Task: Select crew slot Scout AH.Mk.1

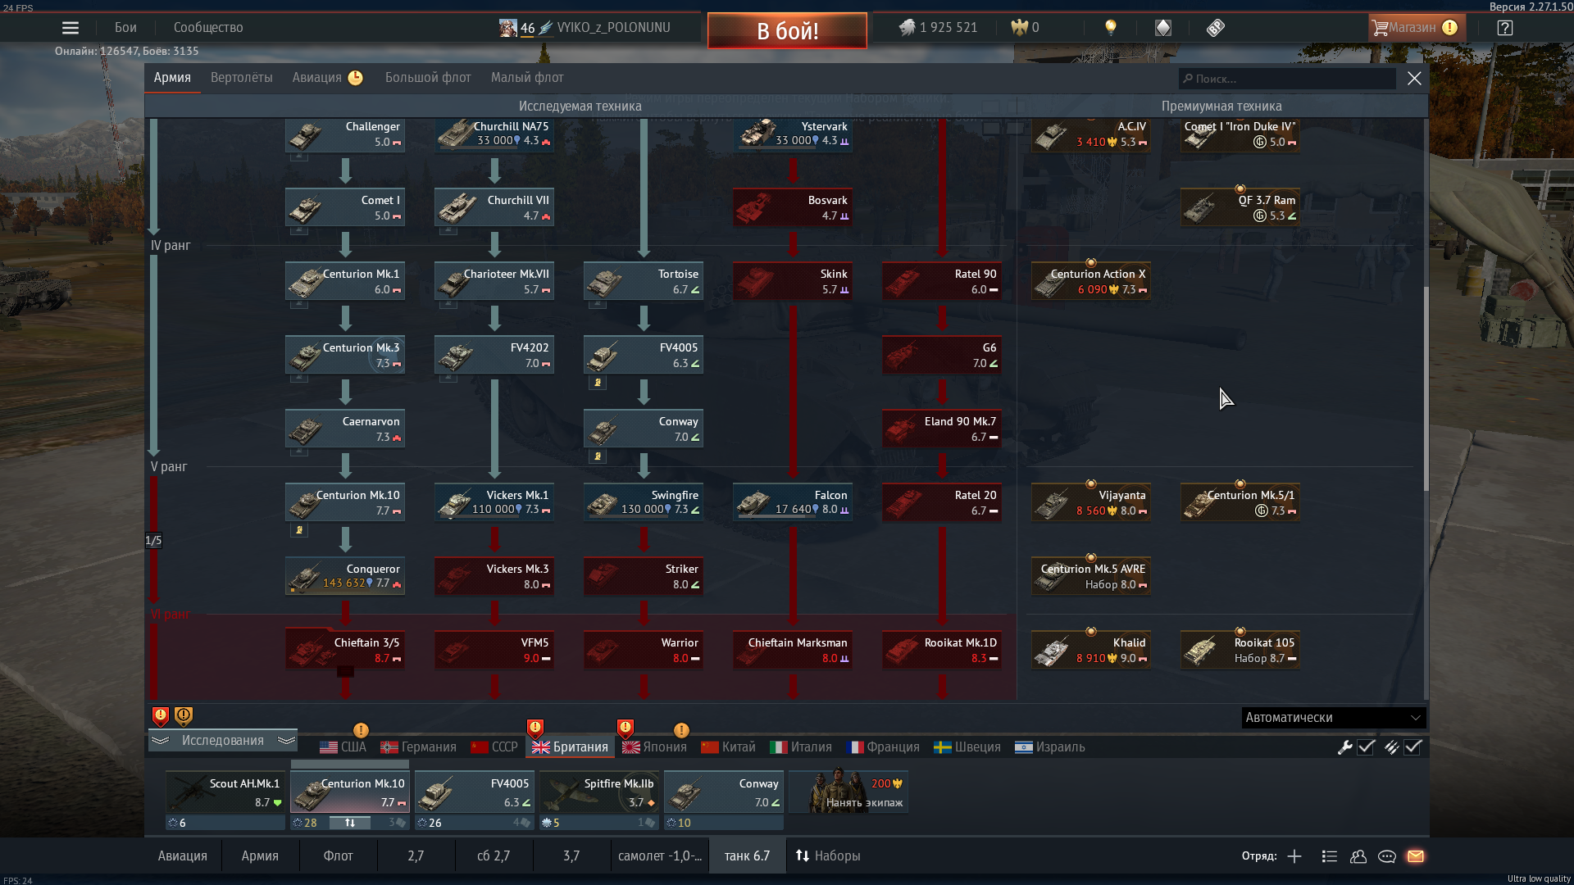Action: point(225,792)
